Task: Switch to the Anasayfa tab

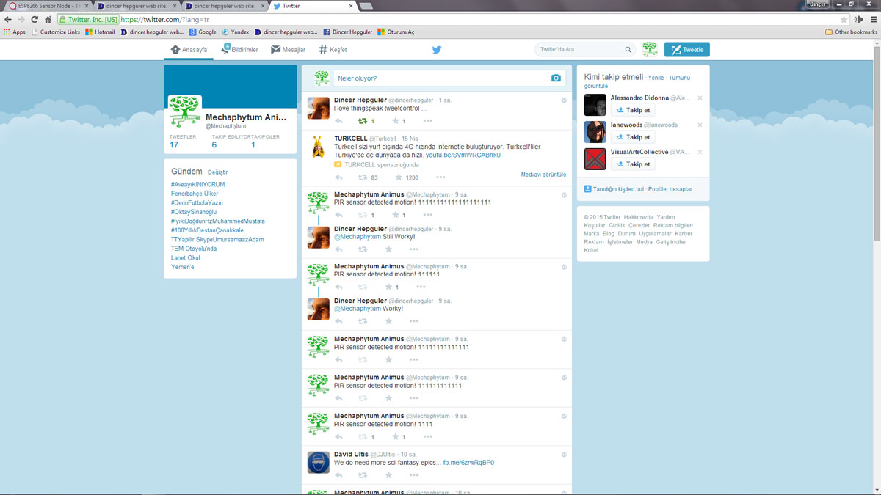Action: (189, 48)
